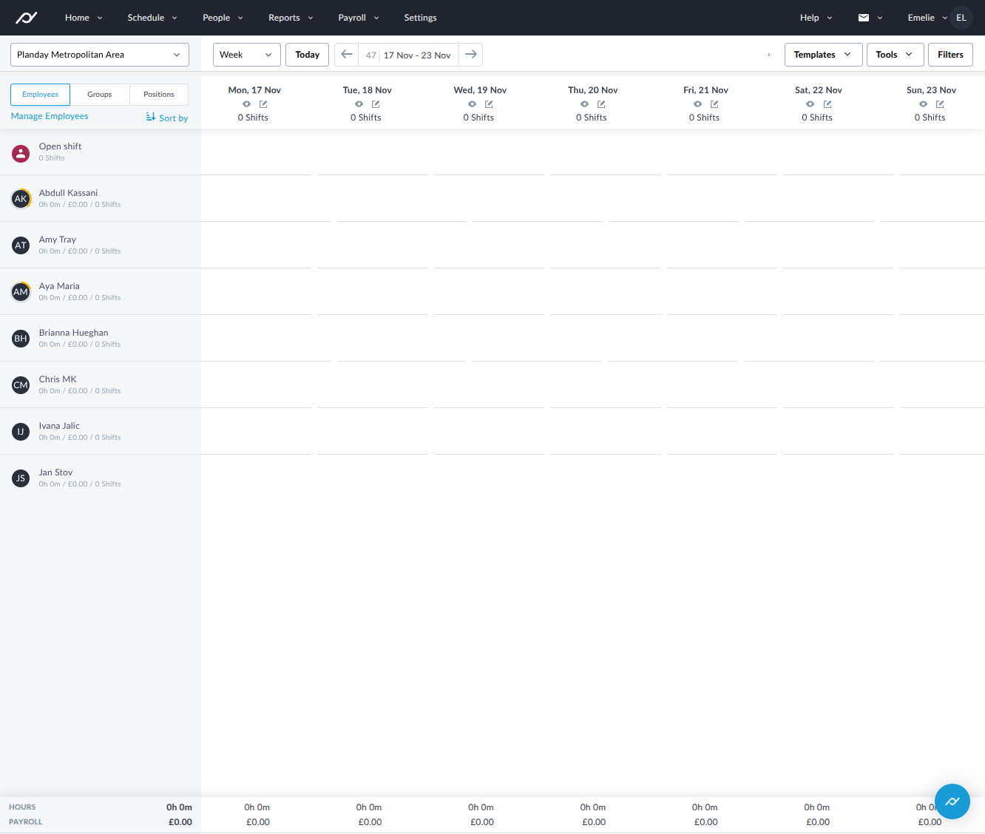The height and width of the screenshot is (834, 985).
Task: Click Abdull Kassani's avatar circle
Action: tap(21, 198)
